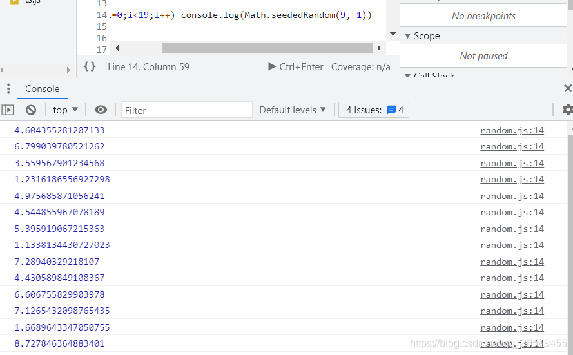Click the Coverage: n/a status text
This screenshot has height=355, width=573.
point(361,67)
